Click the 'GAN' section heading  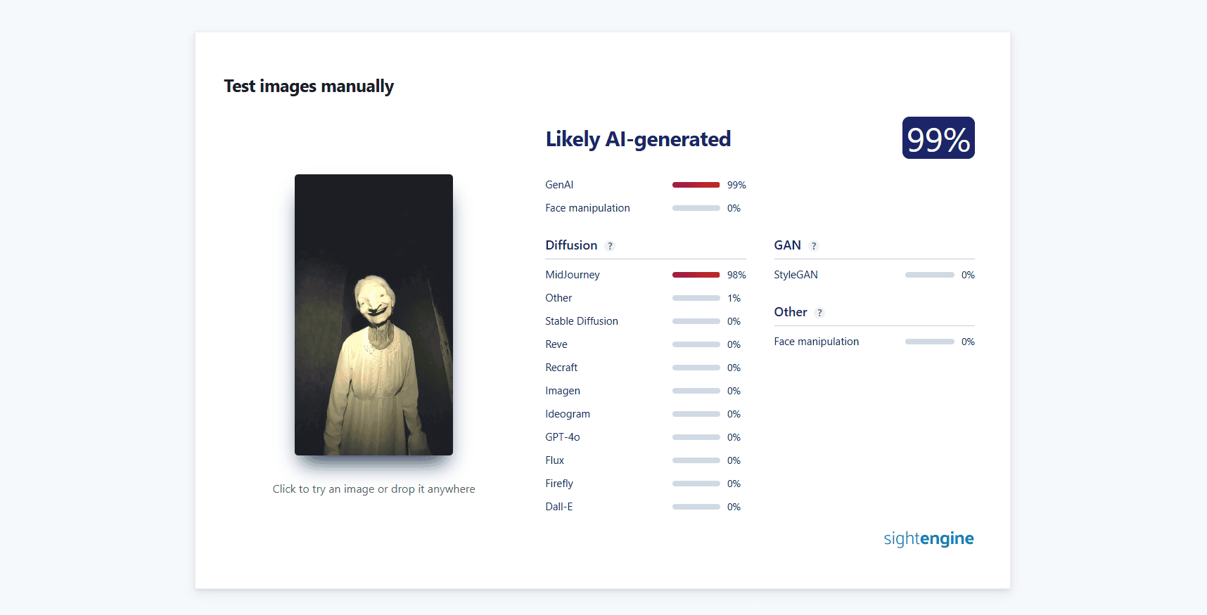point(788,245)
